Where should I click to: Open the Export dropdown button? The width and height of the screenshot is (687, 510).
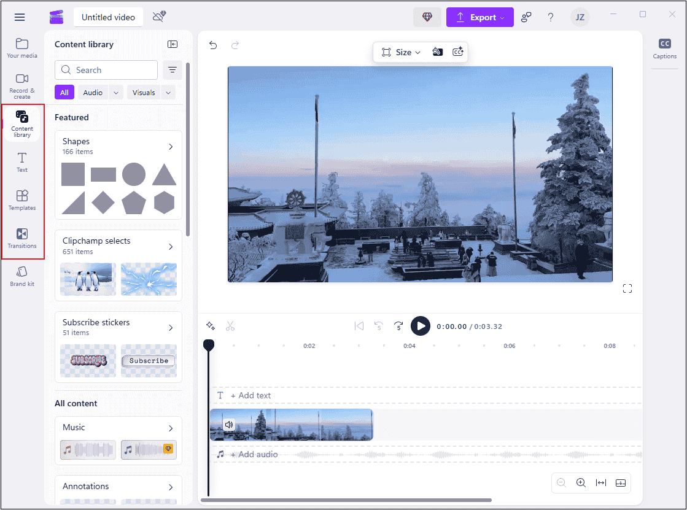pyautogui.click(x=479, y=17)
